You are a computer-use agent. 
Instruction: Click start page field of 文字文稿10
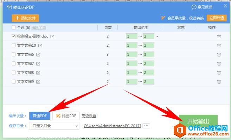point(131,45)
